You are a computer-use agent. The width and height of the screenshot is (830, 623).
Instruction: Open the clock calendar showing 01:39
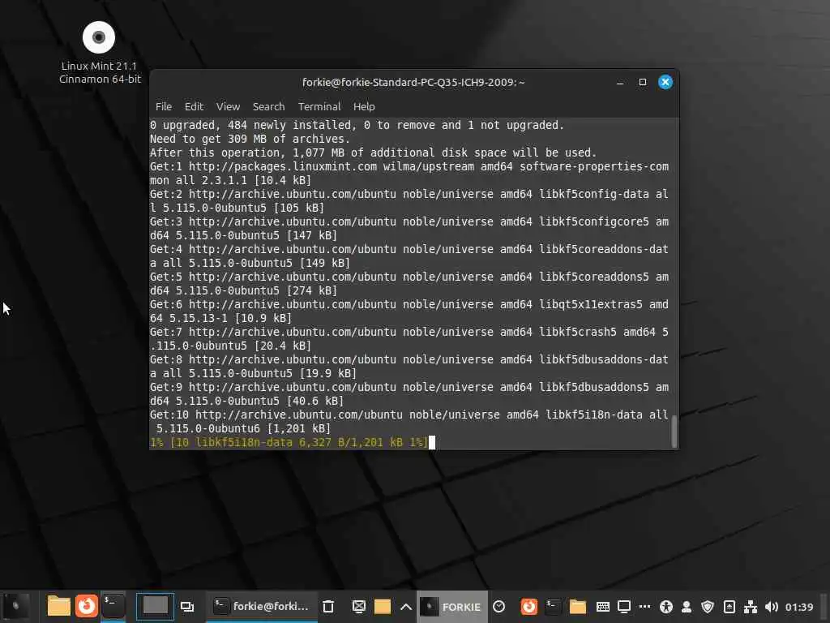(799, 607)
